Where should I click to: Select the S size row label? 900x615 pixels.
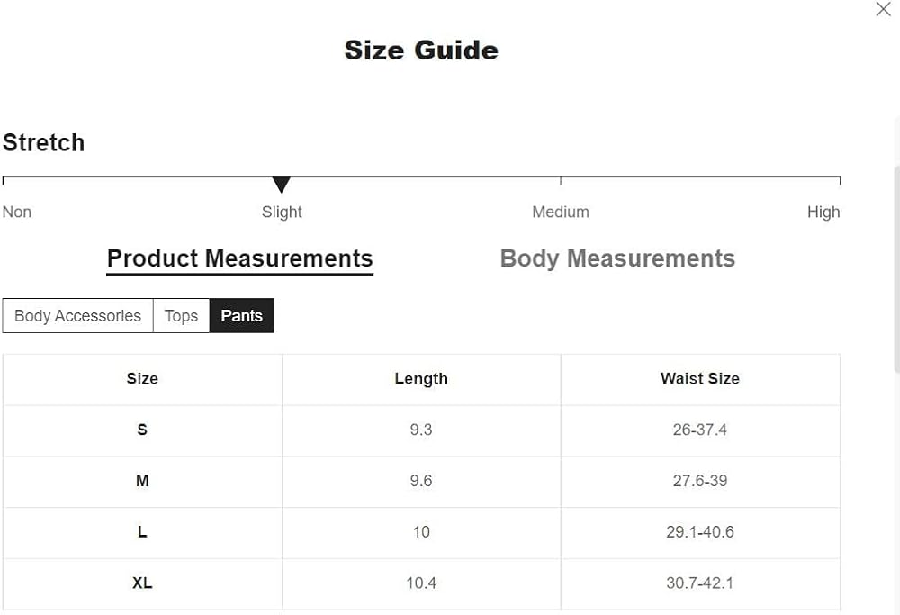(x=142, y=430)
